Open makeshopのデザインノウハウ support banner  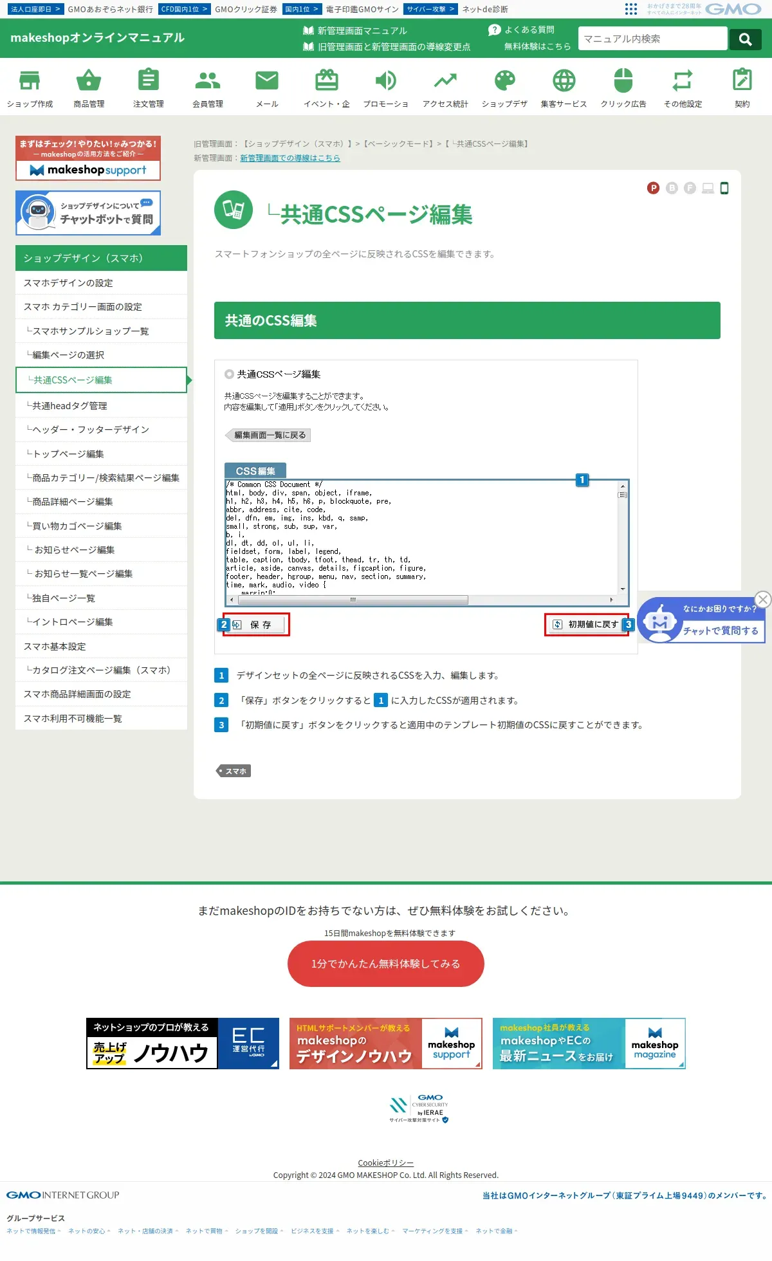(x=386, y=1044)
